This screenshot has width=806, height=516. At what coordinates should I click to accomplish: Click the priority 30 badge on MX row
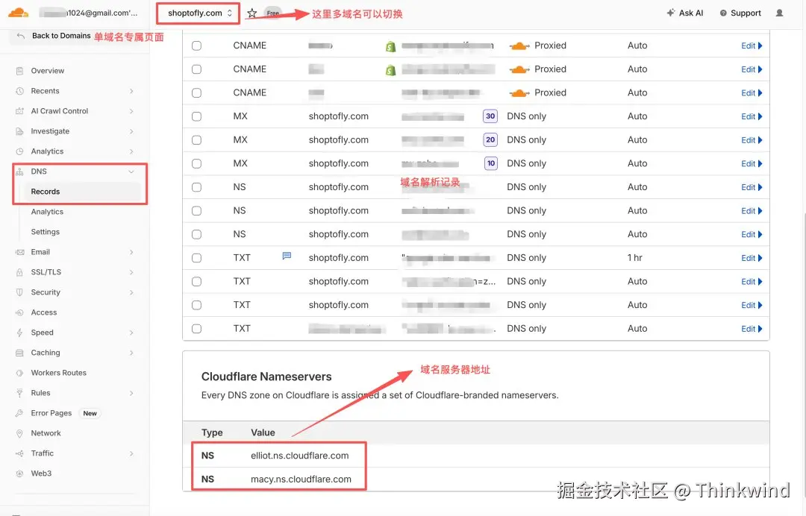(x=490, y=116)
